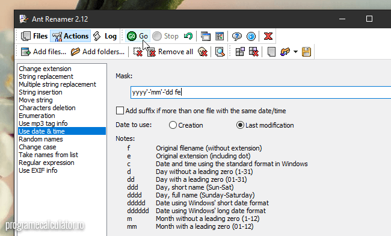The height and width of the screenshot is (236, 391).
Task: Click inside the Mask input field
Action: tap(260, 92)
